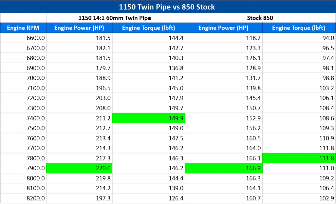
Task: Click the 7000.0 RPM row cell
Action: pos(23,78)
